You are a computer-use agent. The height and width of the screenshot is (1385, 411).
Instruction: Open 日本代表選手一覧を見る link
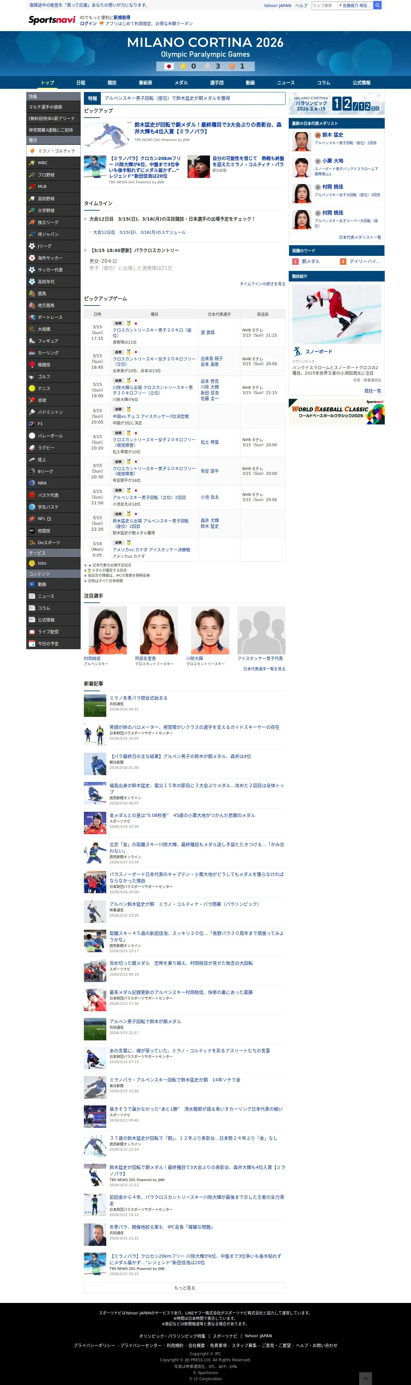point(264,669)
